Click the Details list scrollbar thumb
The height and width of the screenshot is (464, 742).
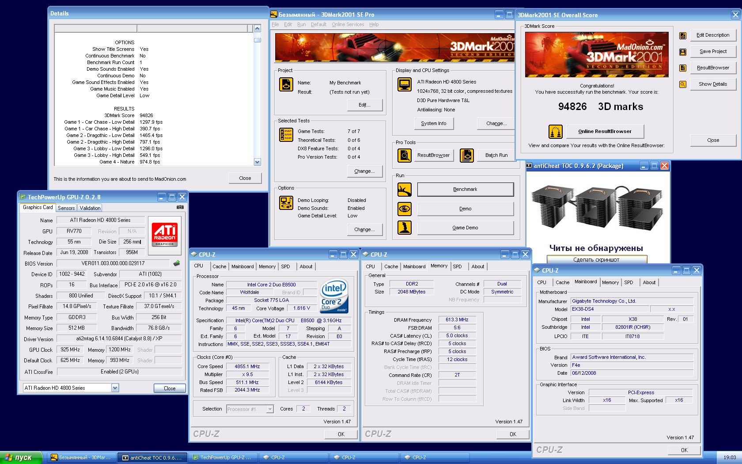point(257,40)
